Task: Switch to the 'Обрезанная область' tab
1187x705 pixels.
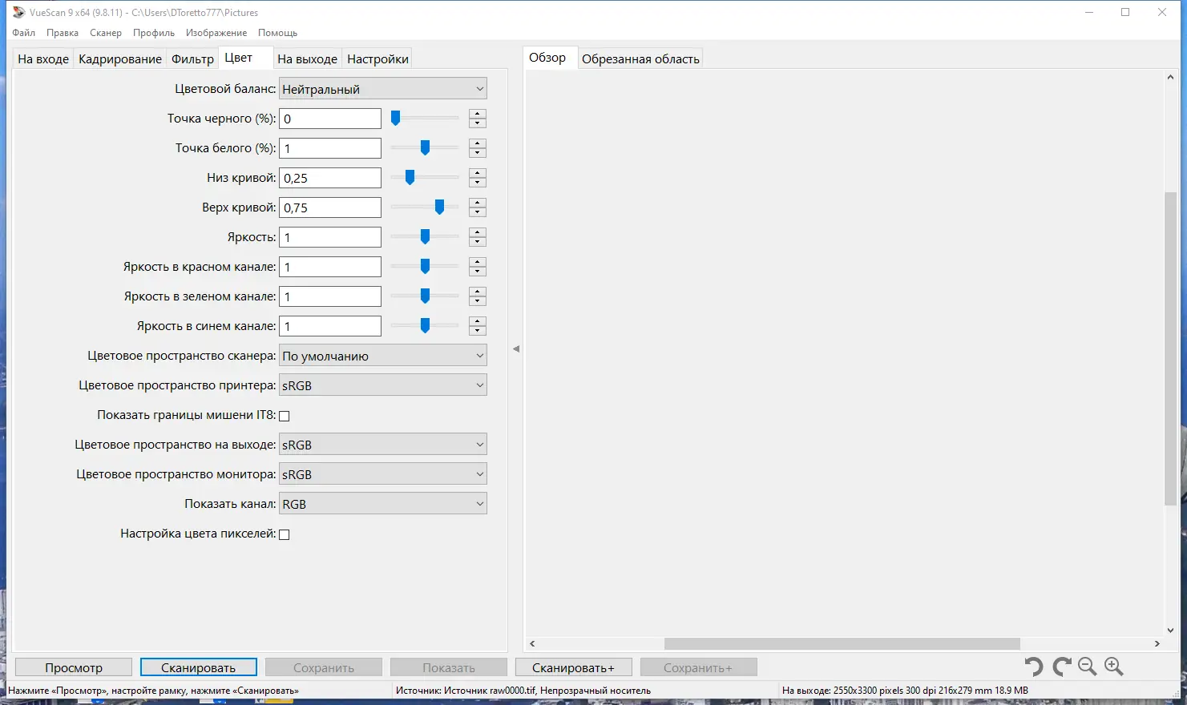Action: [640, 58]
